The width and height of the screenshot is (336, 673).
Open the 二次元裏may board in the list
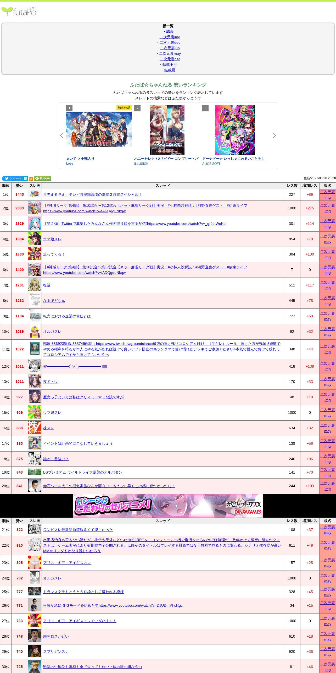point(170,53)
